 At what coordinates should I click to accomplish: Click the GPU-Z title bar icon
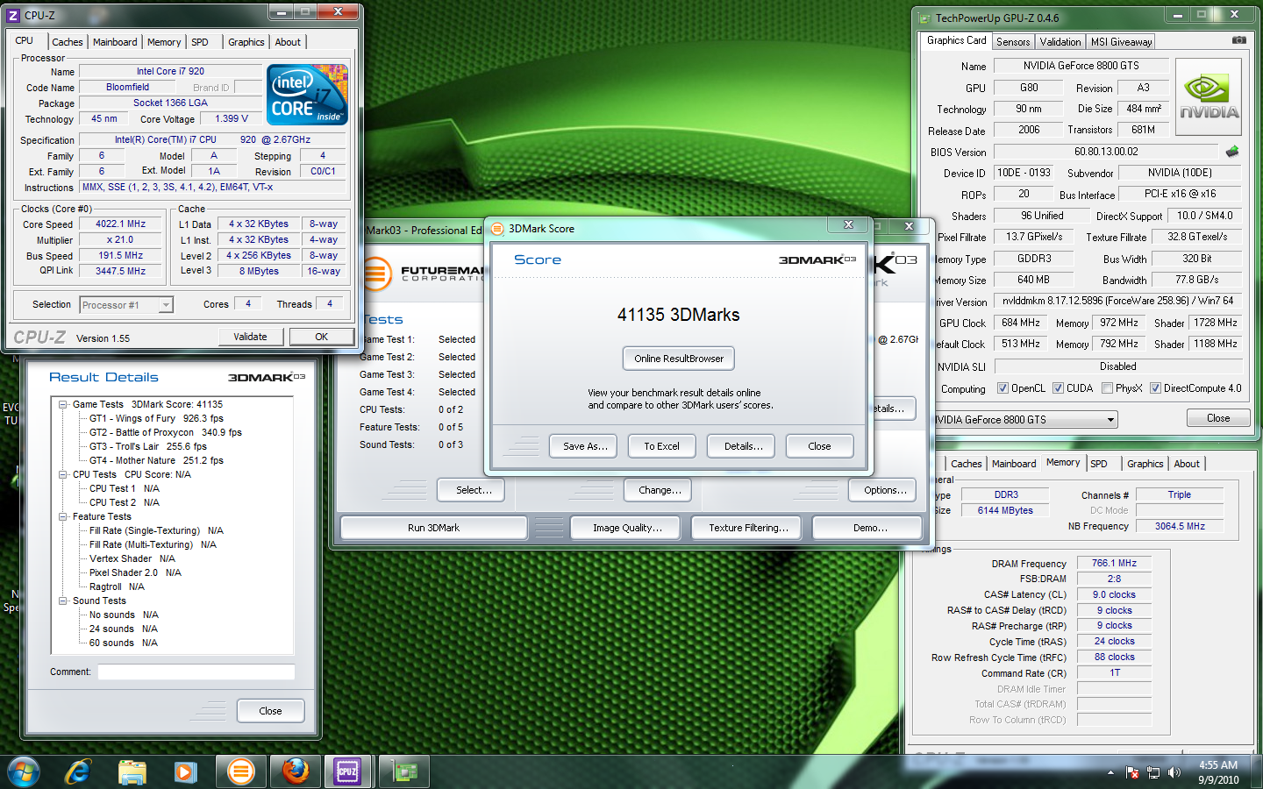pos(924,18)
